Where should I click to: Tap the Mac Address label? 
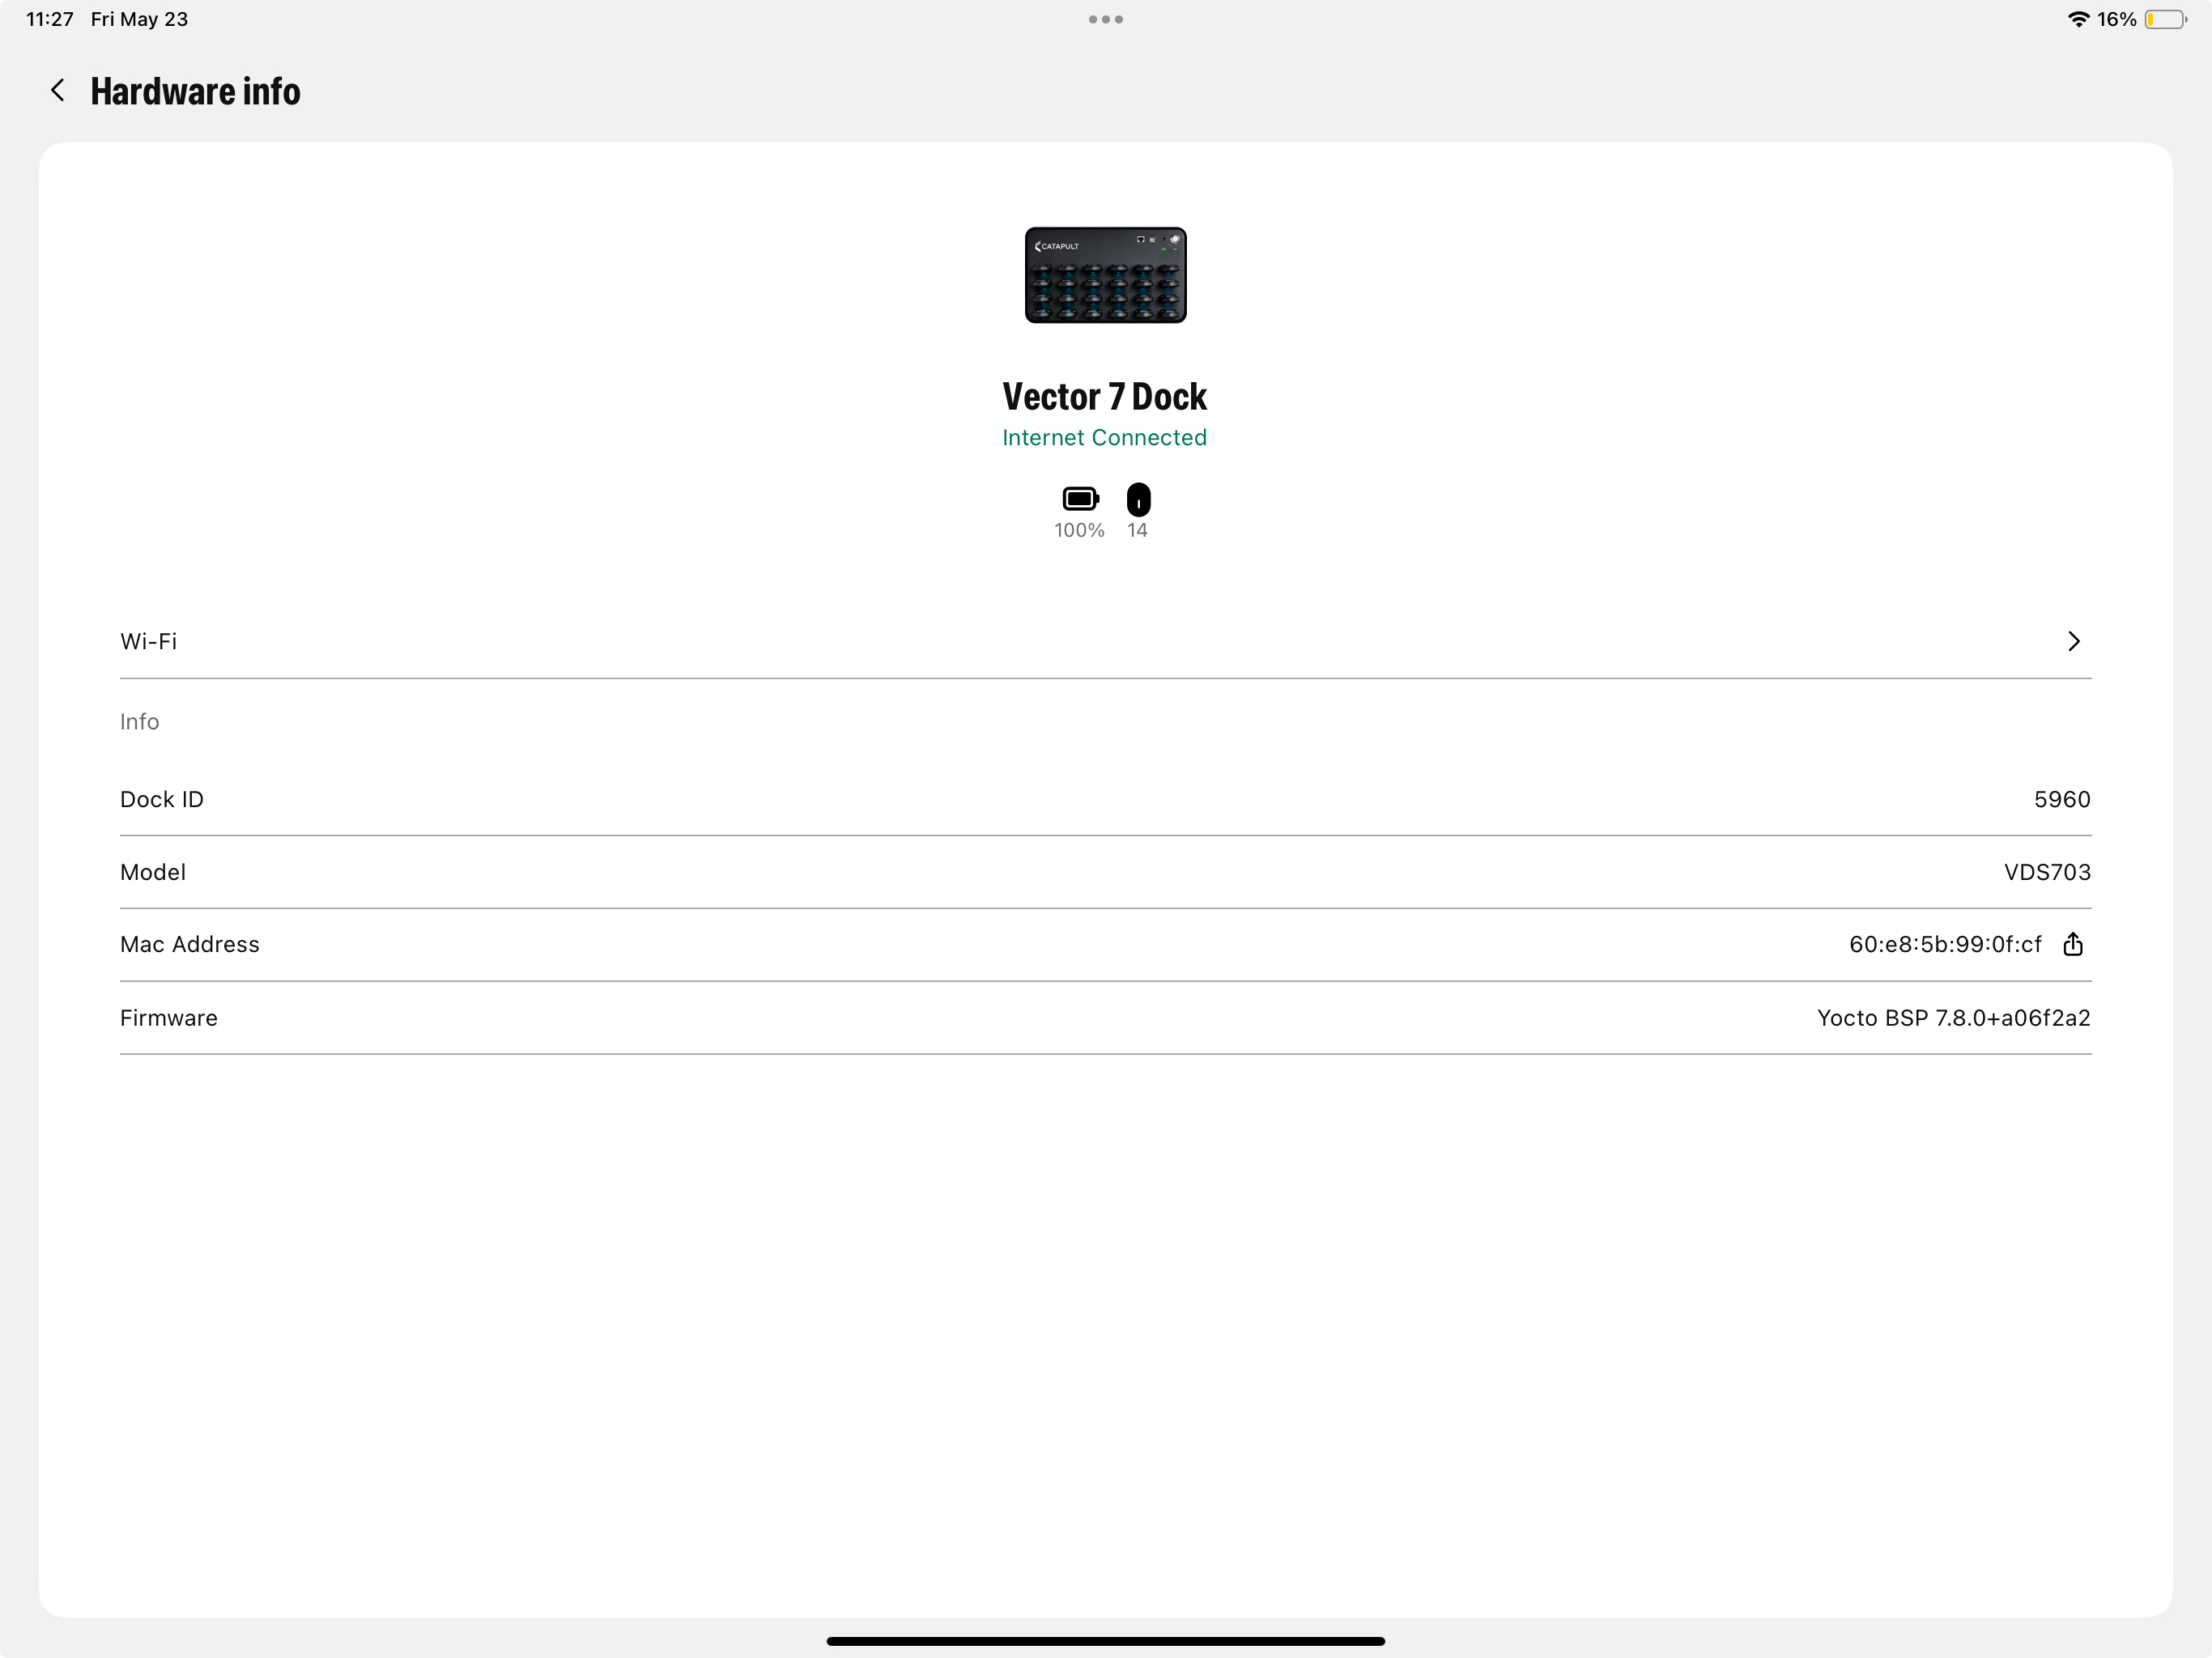pos(190,944)
